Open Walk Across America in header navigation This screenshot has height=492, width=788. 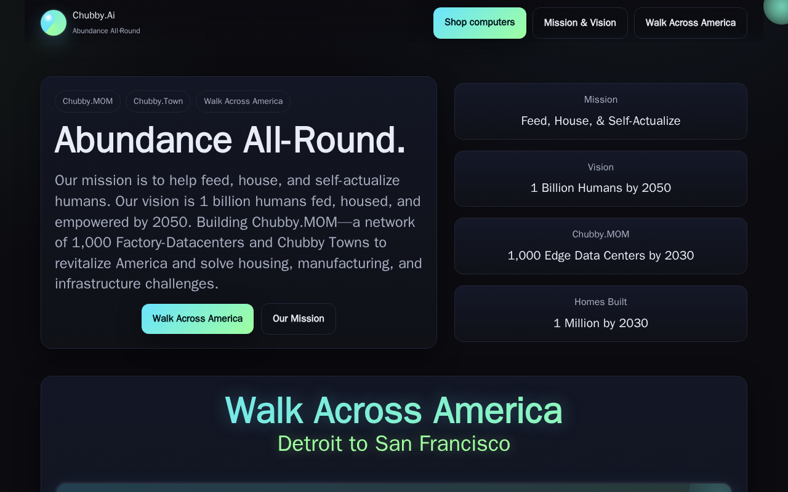pos(691,23)
